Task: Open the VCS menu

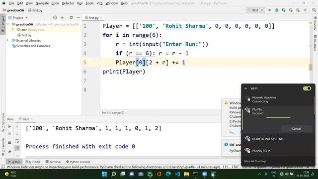Action: point(99,3)
